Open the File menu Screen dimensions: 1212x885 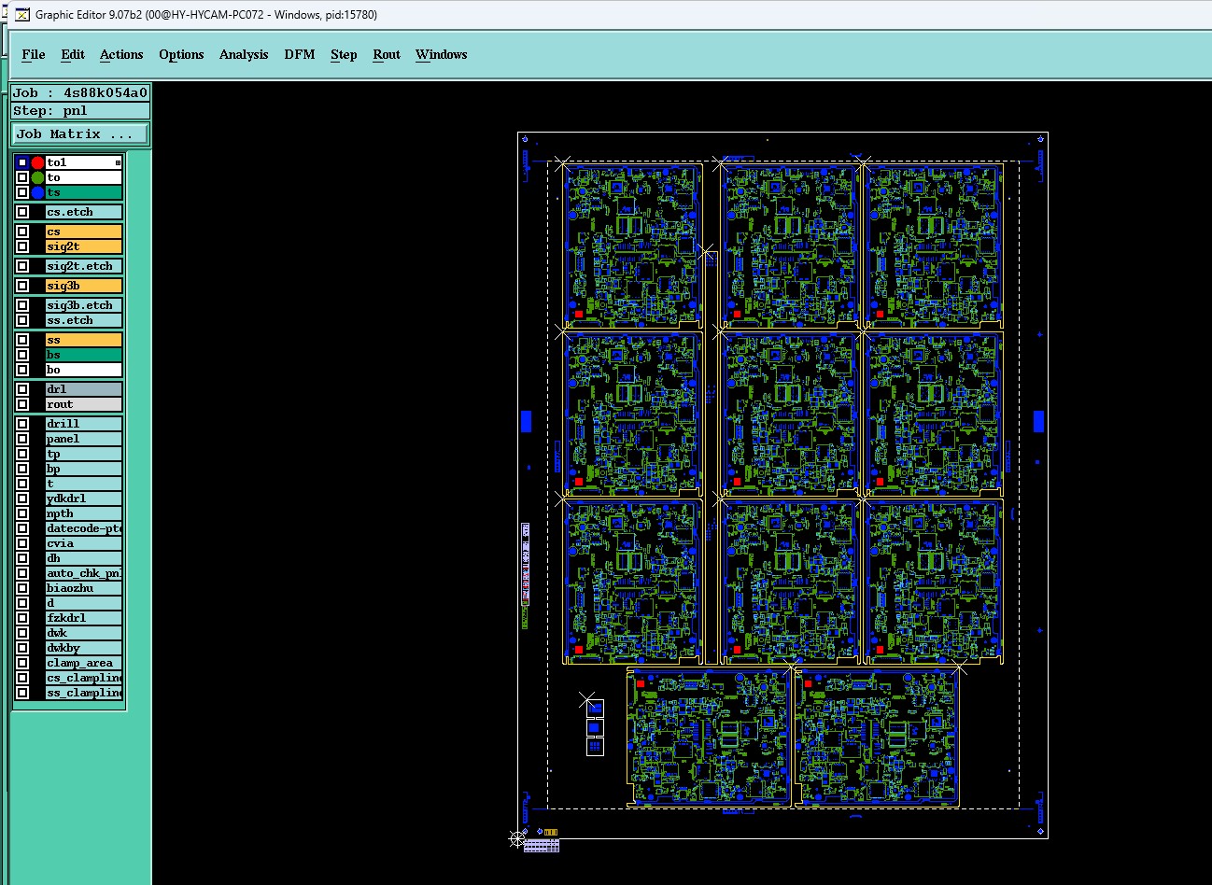(x=34, y=54)
